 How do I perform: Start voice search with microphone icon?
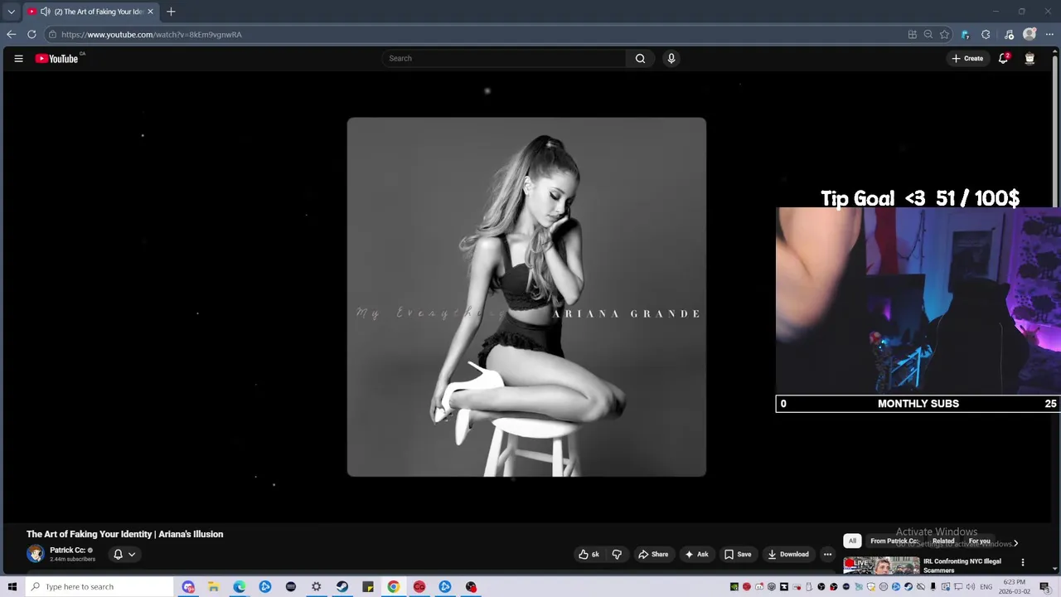tap(671, 58)
